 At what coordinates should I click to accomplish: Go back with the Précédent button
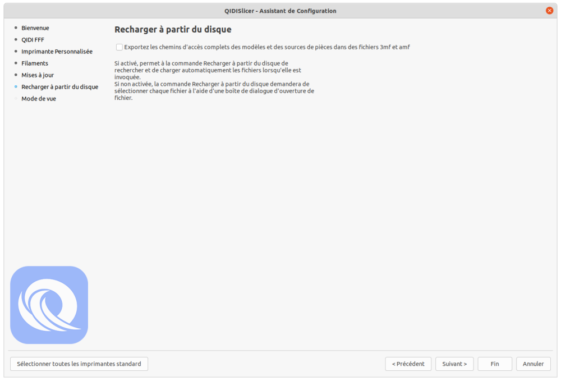[408, 364]
